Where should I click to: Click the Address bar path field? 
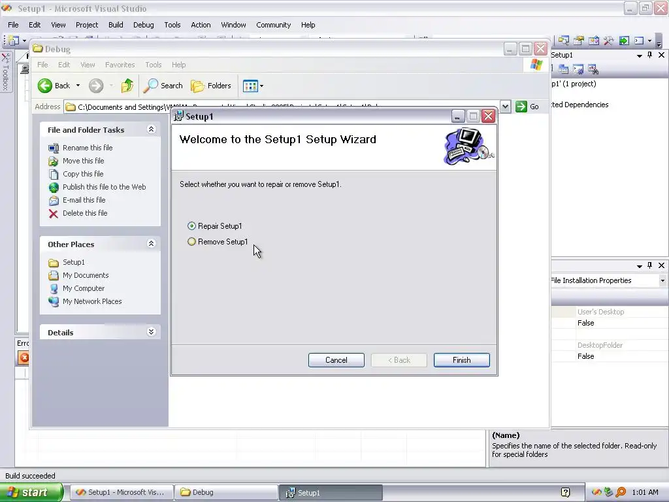[x=282, y=107]
